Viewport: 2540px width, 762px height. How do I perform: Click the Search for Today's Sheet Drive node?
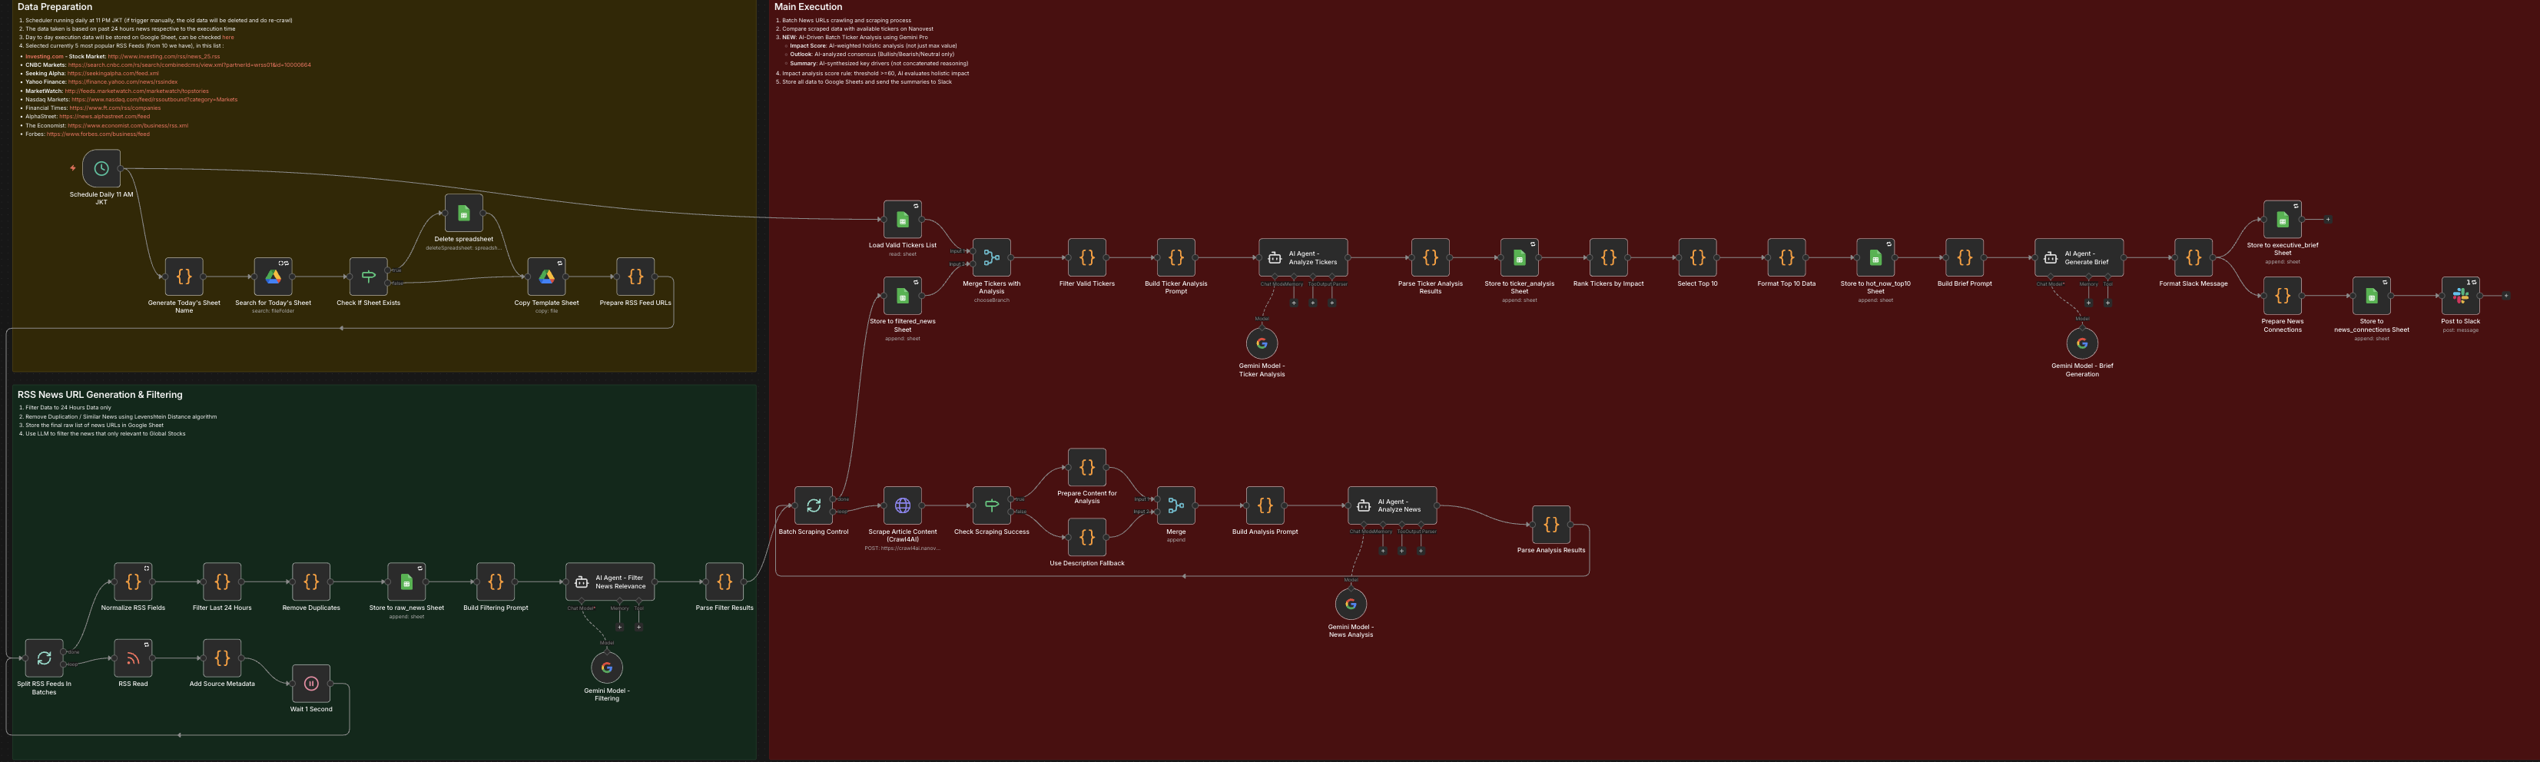pos(273,277)
